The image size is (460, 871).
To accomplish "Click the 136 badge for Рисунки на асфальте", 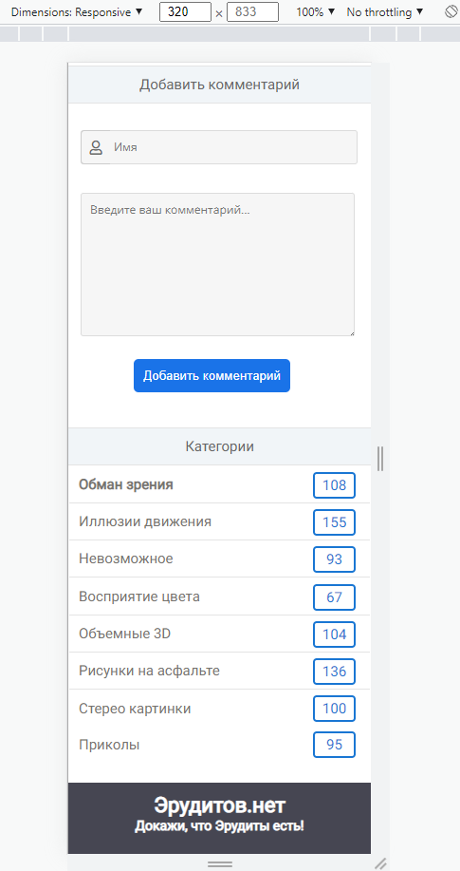I will point(334,672).
